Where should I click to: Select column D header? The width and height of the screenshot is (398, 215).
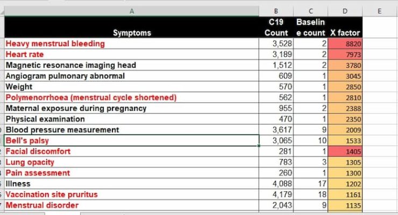click(345, 11)
